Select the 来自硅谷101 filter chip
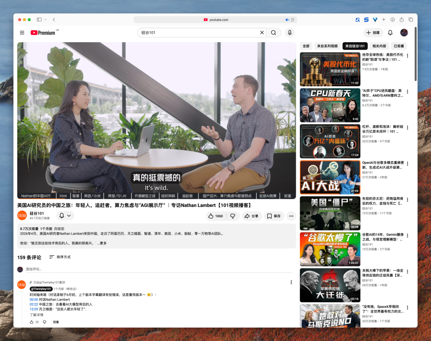Viewport: 431px width, 341px height. 355,46
